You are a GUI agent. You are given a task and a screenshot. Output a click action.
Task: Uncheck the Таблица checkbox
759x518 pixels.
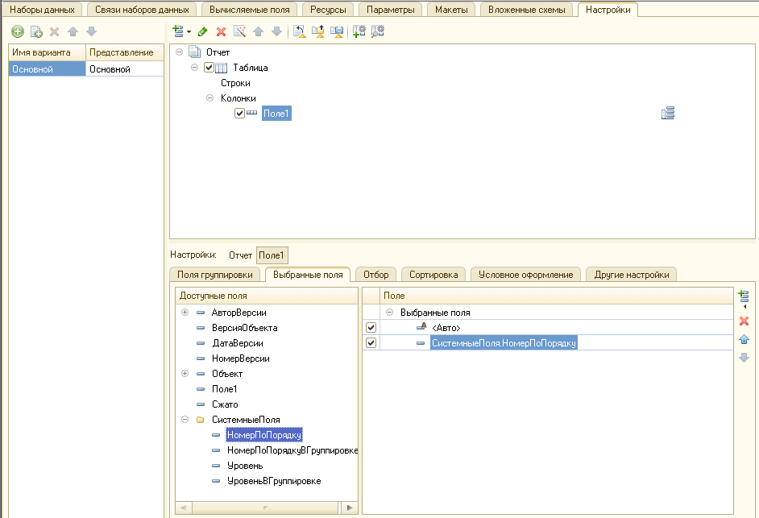209,68
